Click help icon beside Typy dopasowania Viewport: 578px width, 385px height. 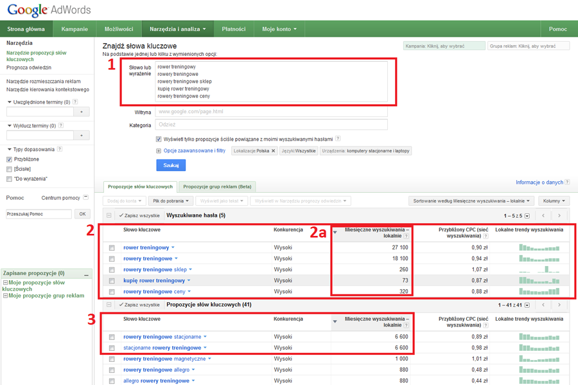[x=60, y=149]
